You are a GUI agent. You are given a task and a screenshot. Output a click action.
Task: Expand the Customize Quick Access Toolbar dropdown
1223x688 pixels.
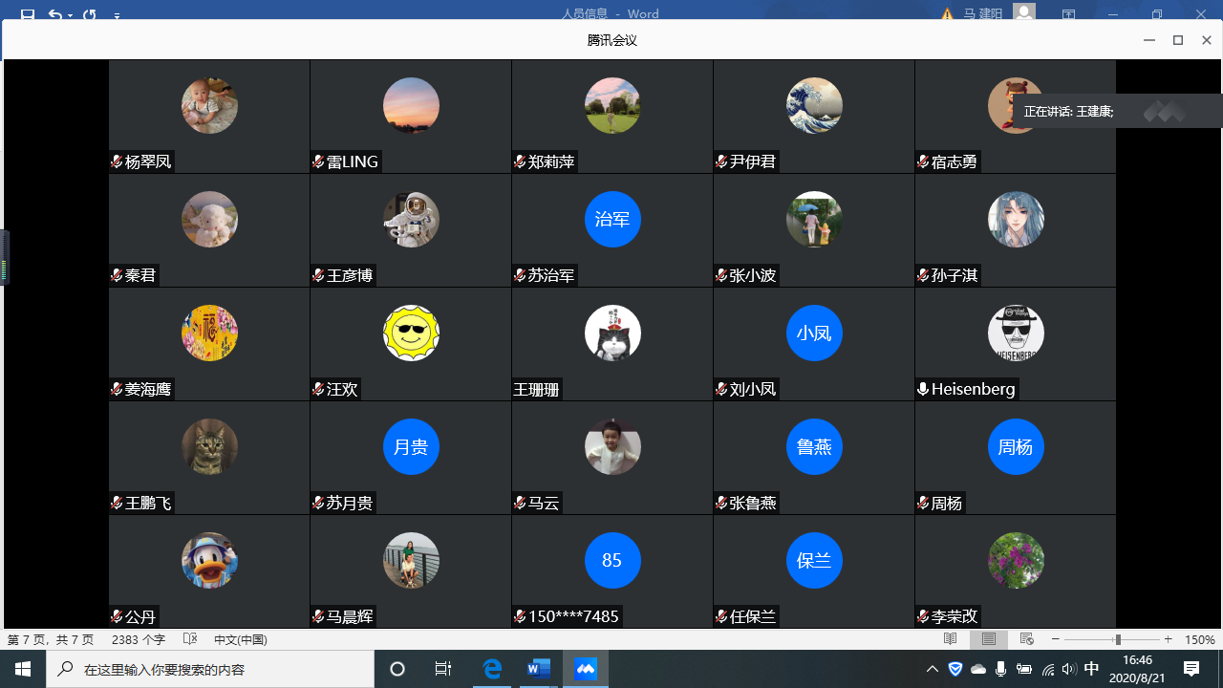click(x=117, y=15)
